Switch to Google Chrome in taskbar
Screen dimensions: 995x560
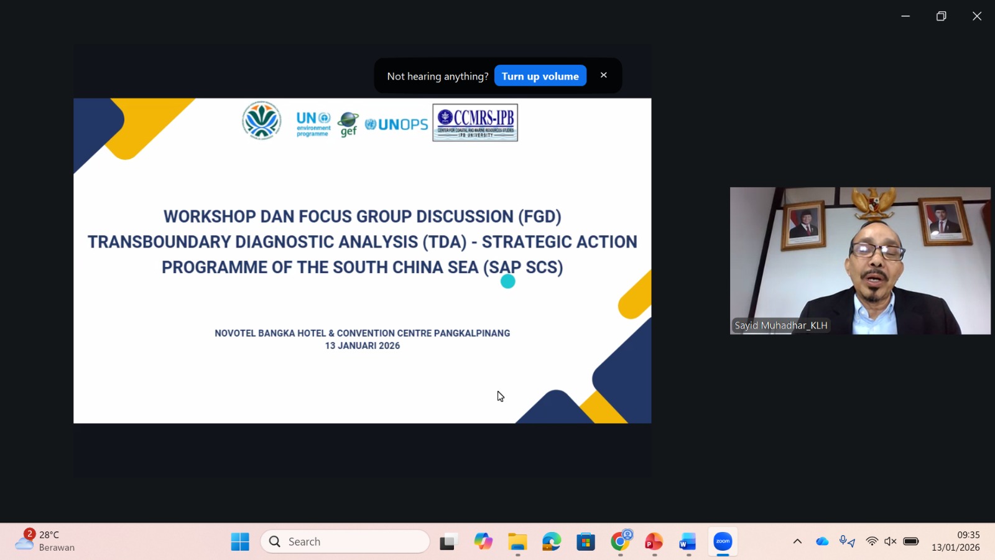pyautogui.click(x=620, y=542)
